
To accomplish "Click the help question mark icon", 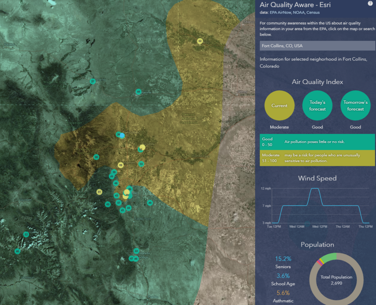I will 370,4.
